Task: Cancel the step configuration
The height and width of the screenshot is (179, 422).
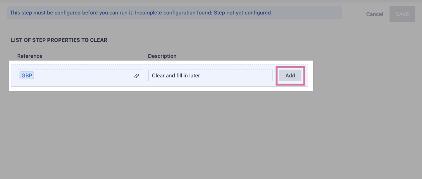Action: click(375, 14)
